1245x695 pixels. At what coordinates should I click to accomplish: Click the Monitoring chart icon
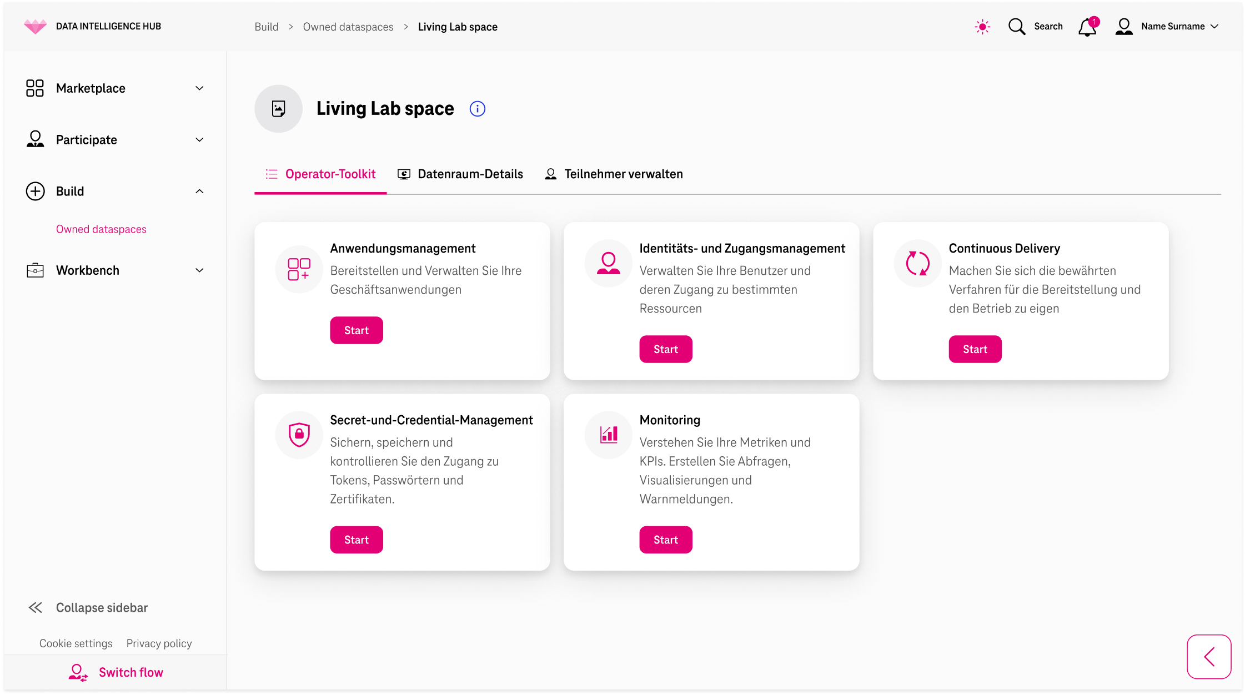click(x=609, y=435)
